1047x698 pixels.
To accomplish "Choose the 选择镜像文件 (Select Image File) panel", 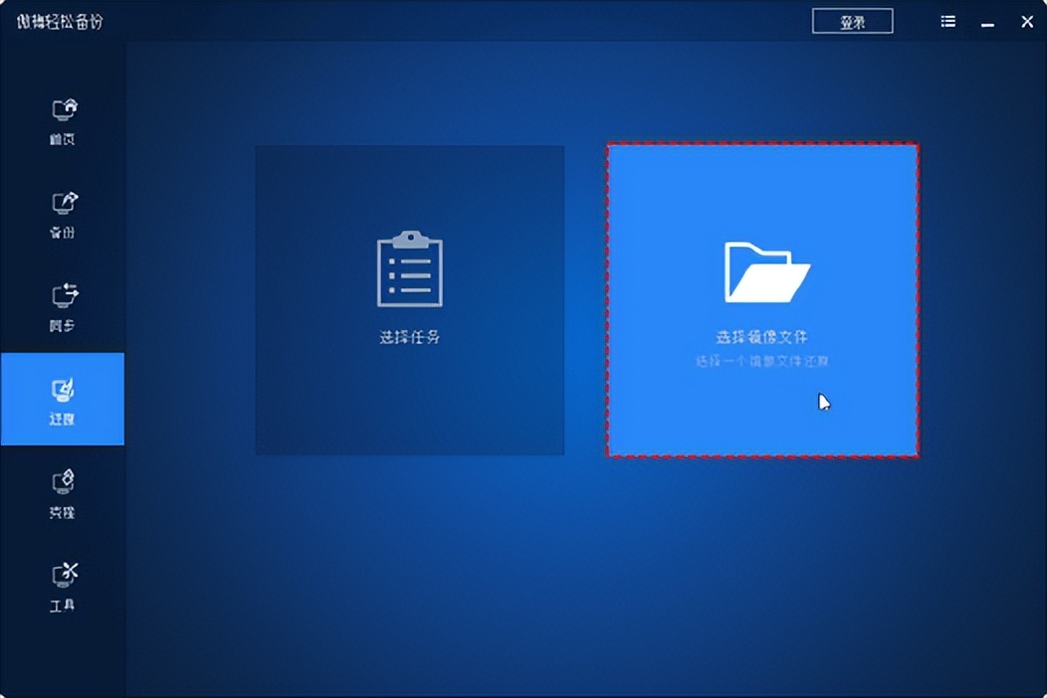I will [x=764, y=298].
